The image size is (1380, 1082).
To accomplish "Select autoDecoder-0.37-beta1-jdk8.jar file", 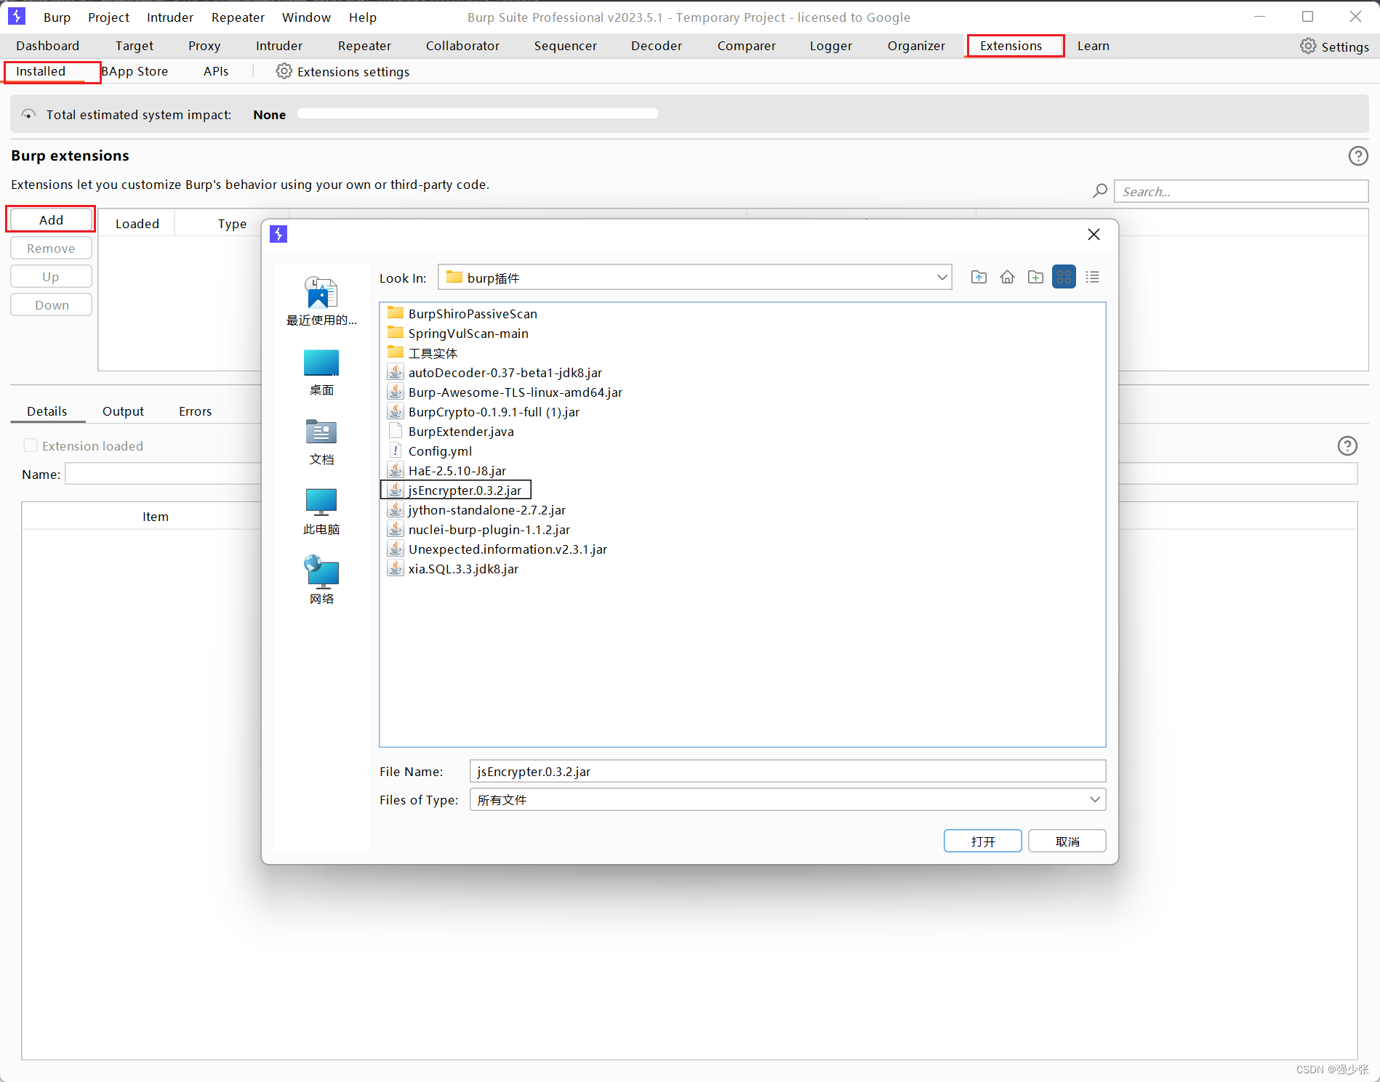I will (x=495, y=372).
